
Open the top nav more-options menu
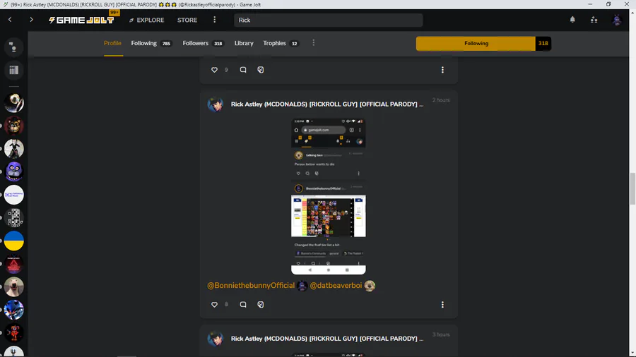pyautogui.click(x=215, y=20)
